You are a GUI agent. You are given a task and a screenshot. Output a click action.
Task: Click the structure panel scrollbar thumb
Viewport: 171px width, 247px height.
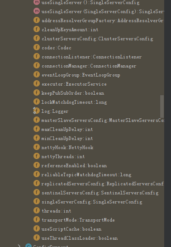point(162,107)
